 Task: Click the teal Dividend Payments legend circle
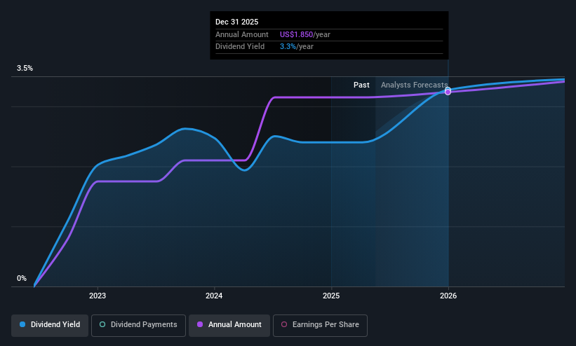(102, 324)
